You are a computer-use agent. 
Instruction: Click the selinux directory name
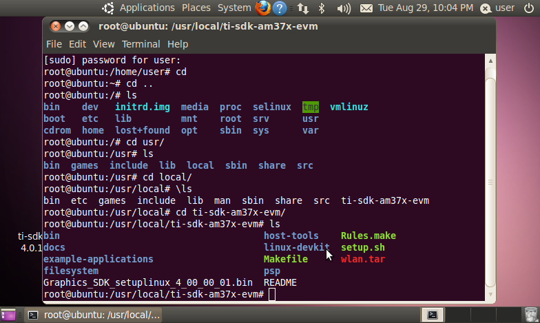coord(271,107)
